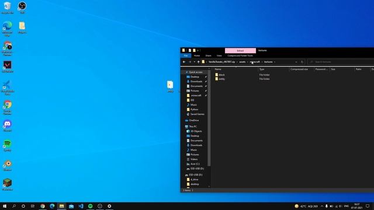Go up one folder level in Explorer
The image size is (374, 210).
point(199,62)
